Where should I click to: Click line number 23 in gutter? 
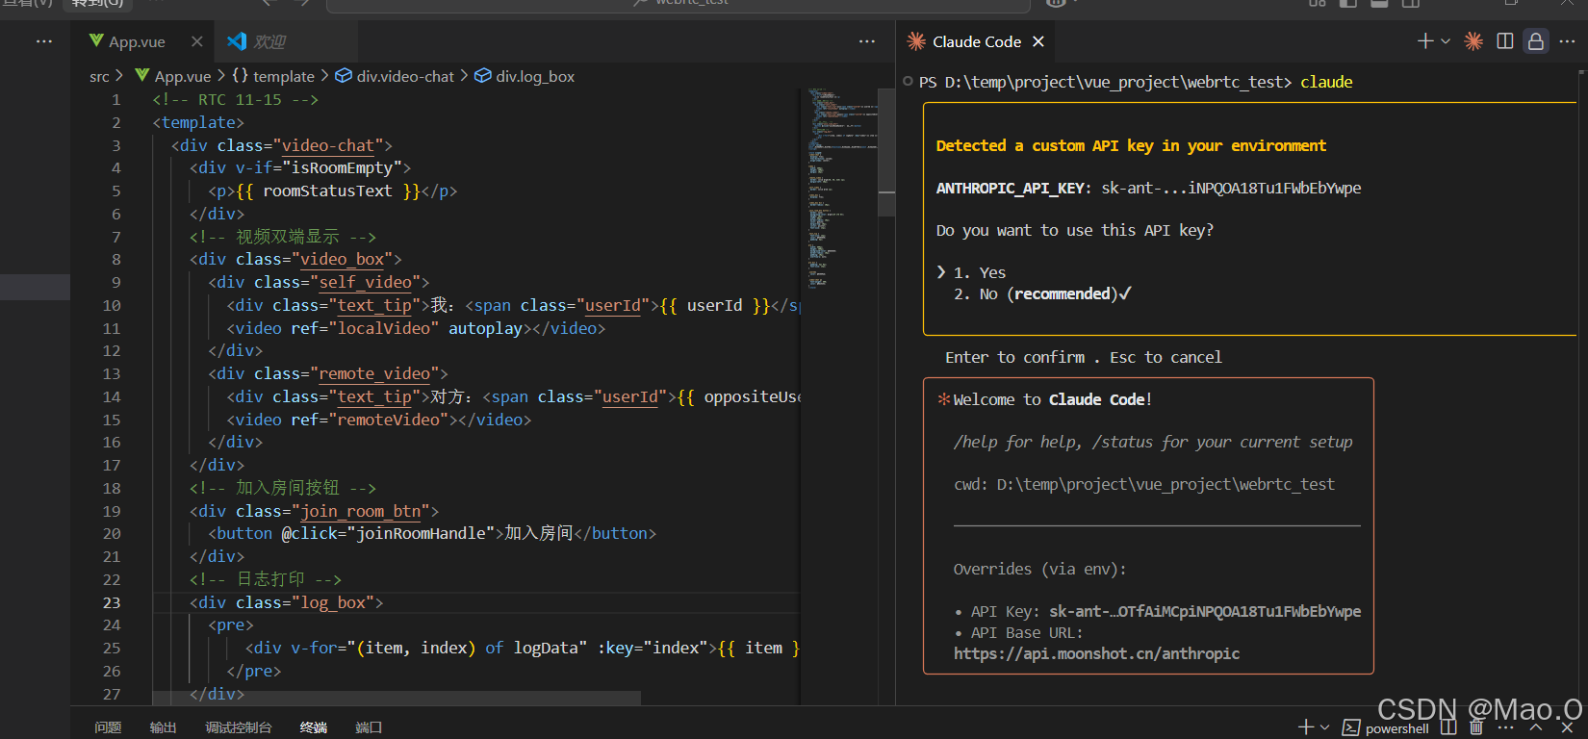point(112,602)
